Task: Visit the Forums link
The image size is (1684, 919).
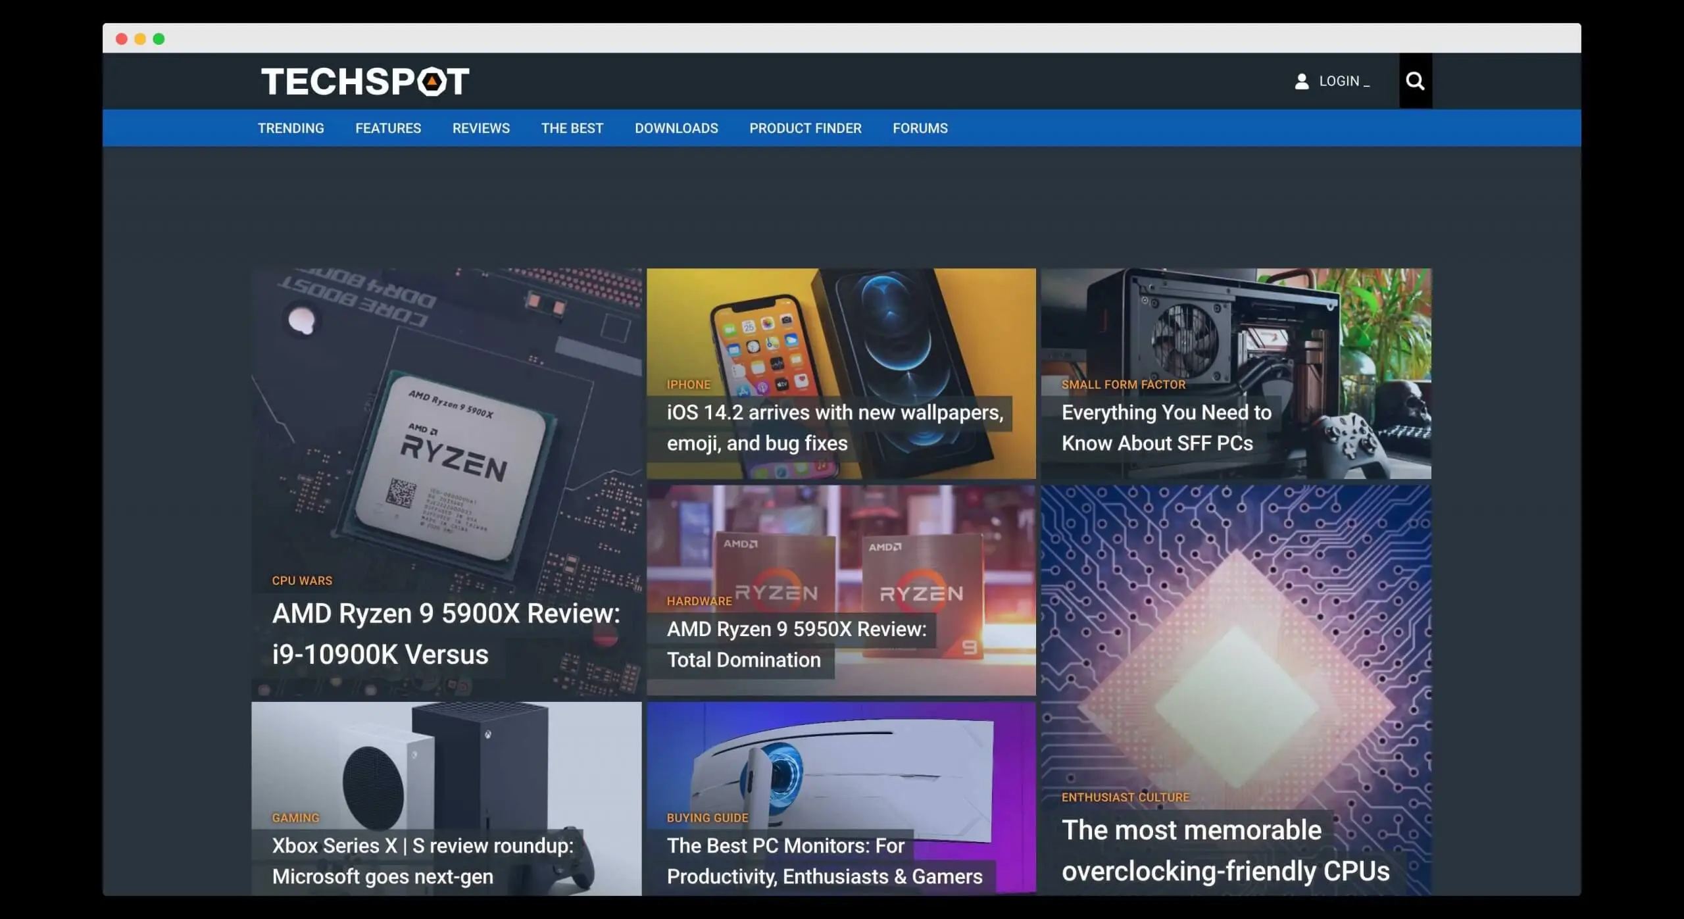Action: click(x=920, y=128)
